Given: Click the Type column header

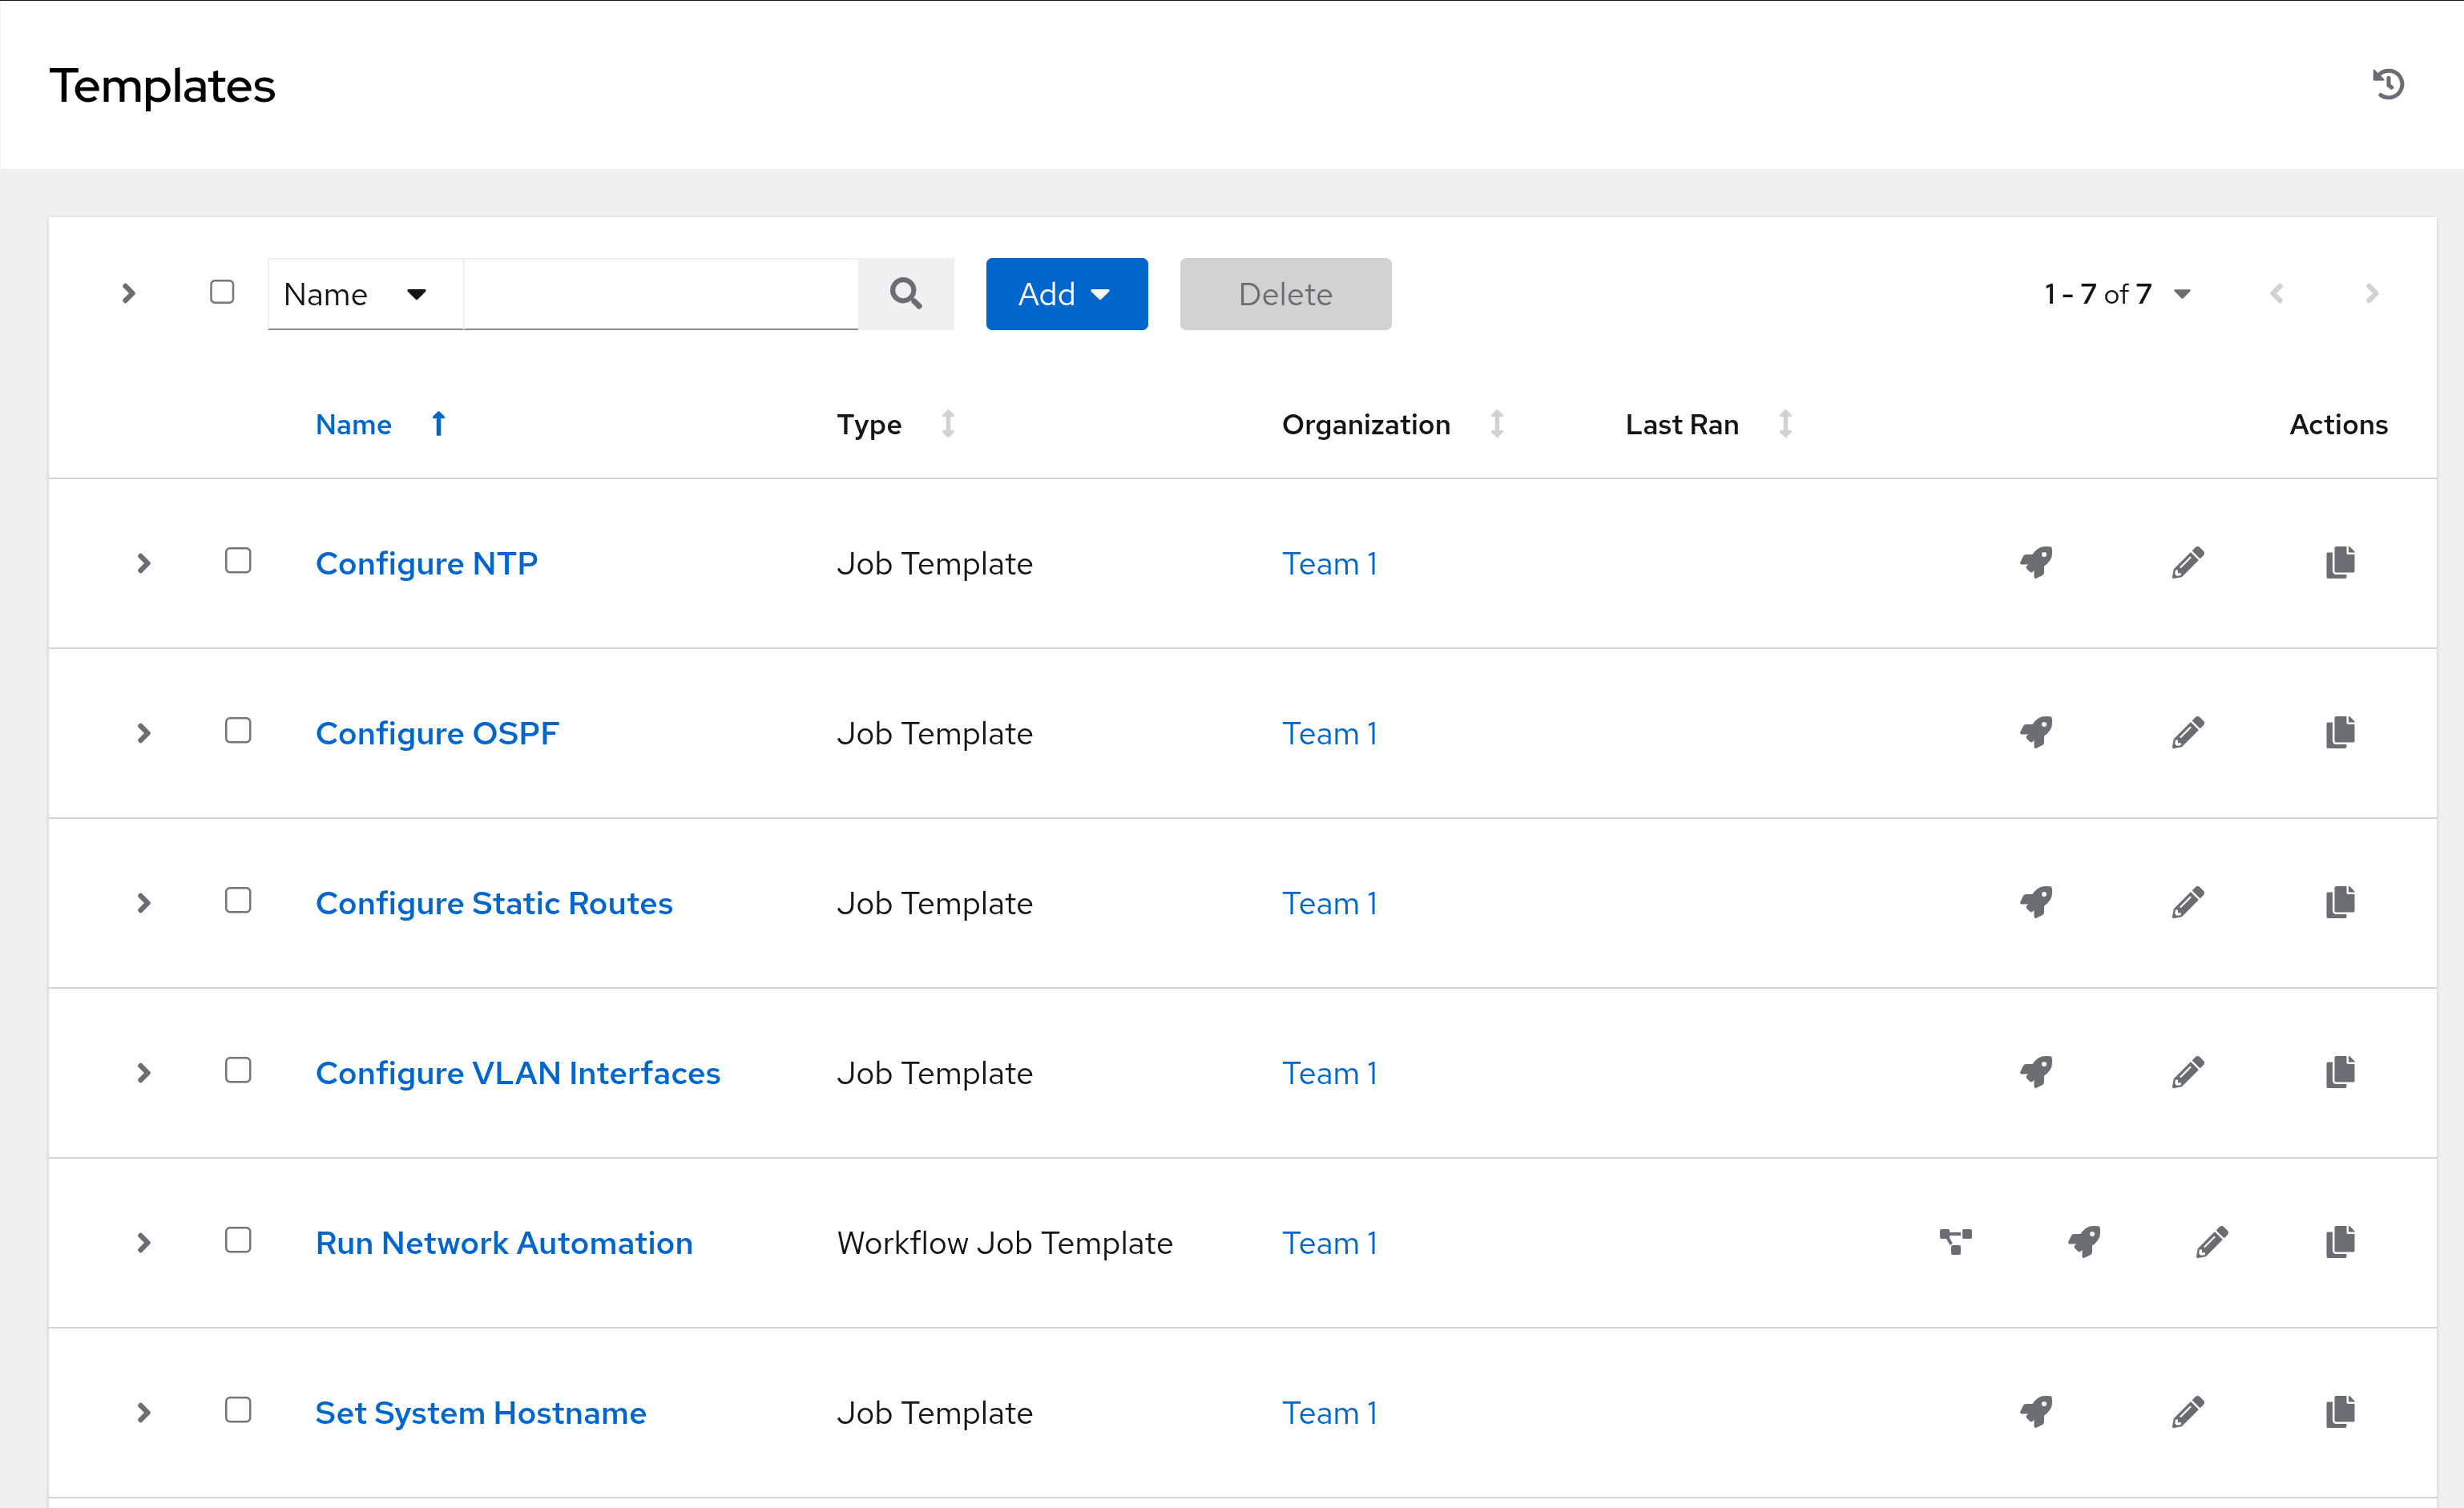Looking at the screenshot, I should [x=869, y=425].
